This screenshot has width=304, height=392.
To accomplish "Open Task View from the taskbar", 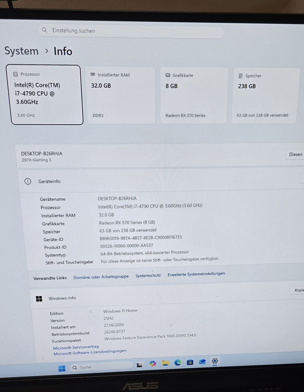I will (140, 365).
